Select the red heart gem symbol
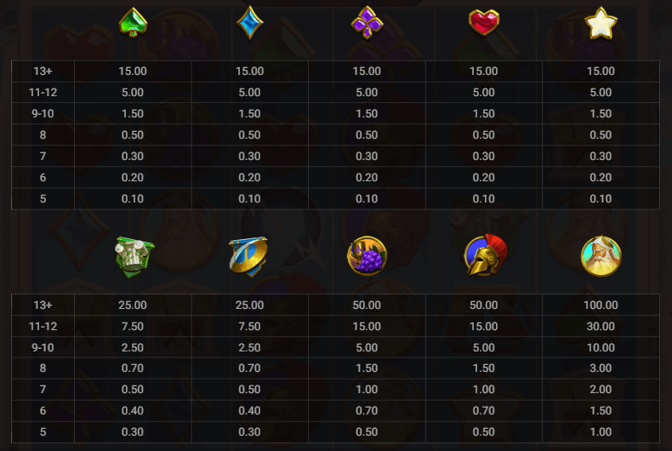Screen dimensions: 672x451 [x=484, y=23]
